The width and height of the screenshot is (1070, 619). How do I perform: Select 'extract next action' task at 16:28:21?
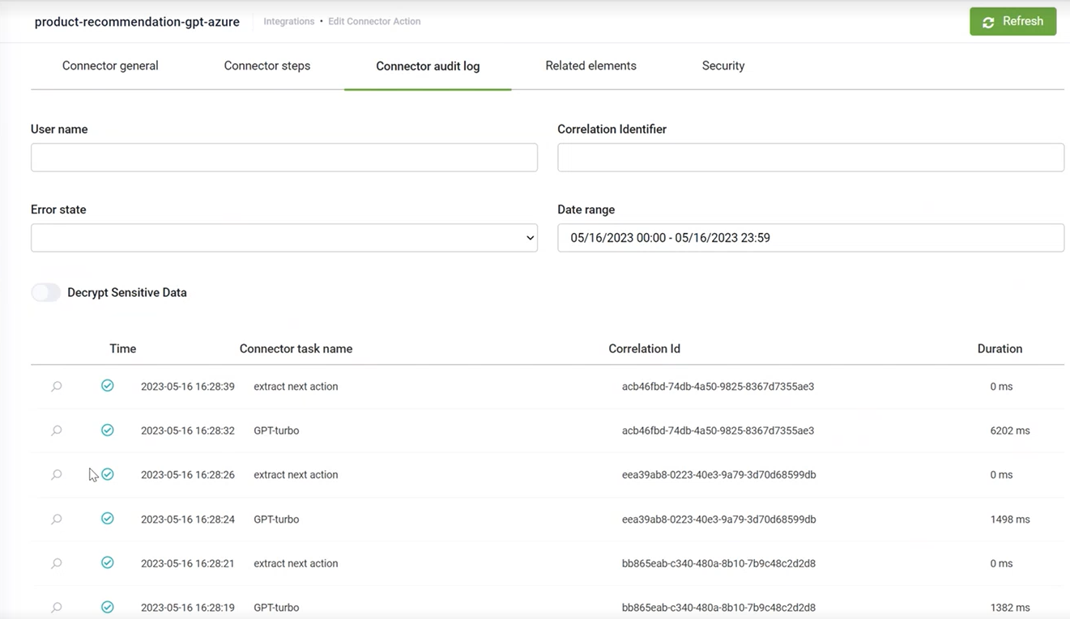296,563
